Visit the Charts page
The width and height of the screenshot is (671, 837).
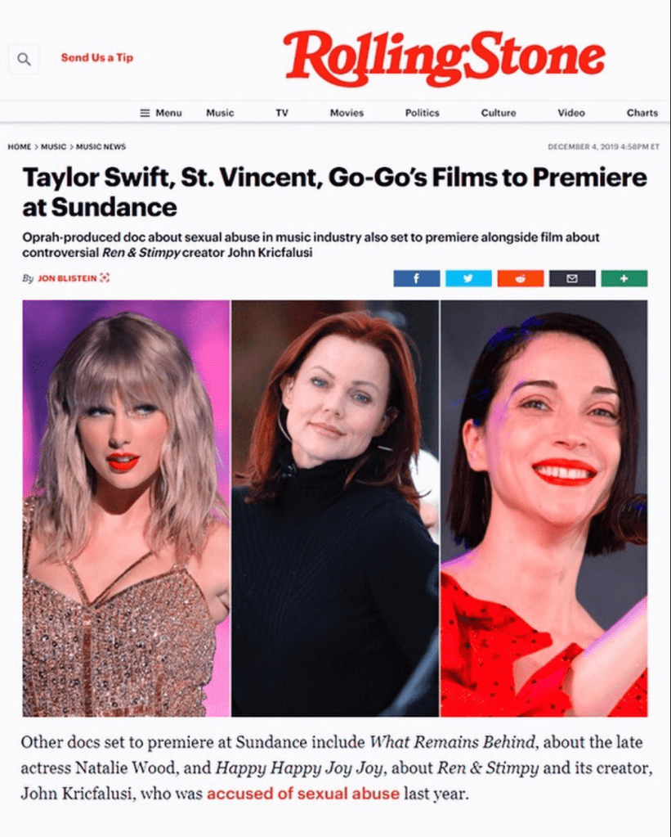click(x=642, y=113)
